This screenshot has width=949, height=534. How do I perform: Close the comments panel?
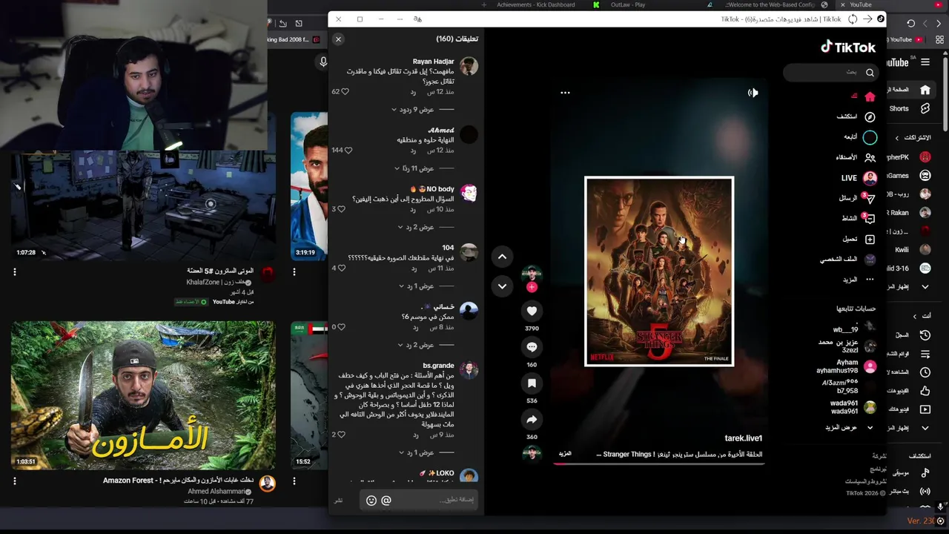[x=338, y=39]
